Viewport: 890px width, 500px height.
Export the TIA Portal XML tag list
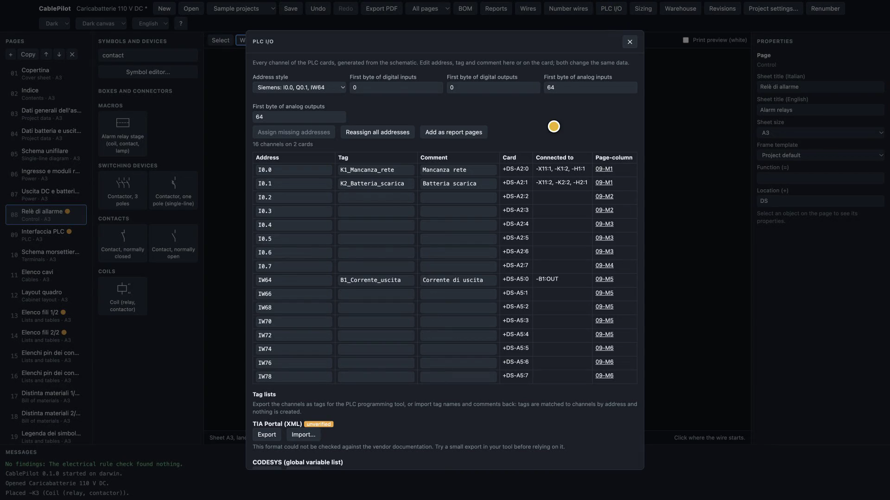coord(267,435)
